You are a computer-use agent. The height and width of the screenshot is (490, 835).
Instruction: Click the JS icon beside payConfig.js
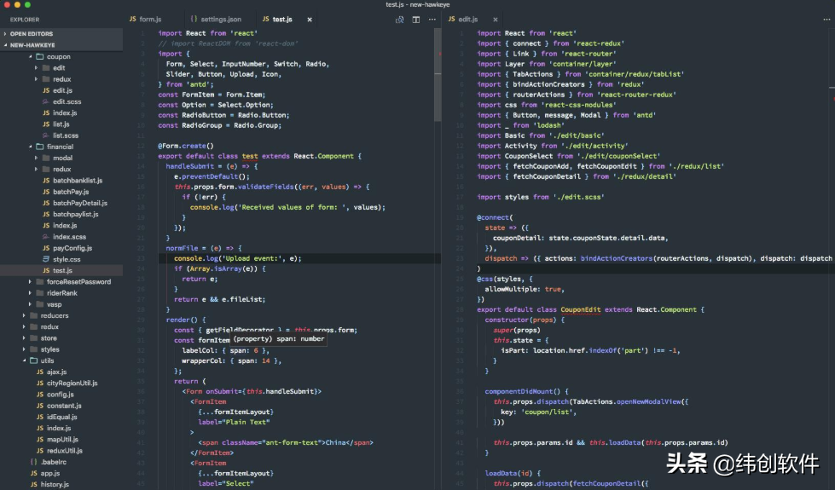tap(46, 248)
